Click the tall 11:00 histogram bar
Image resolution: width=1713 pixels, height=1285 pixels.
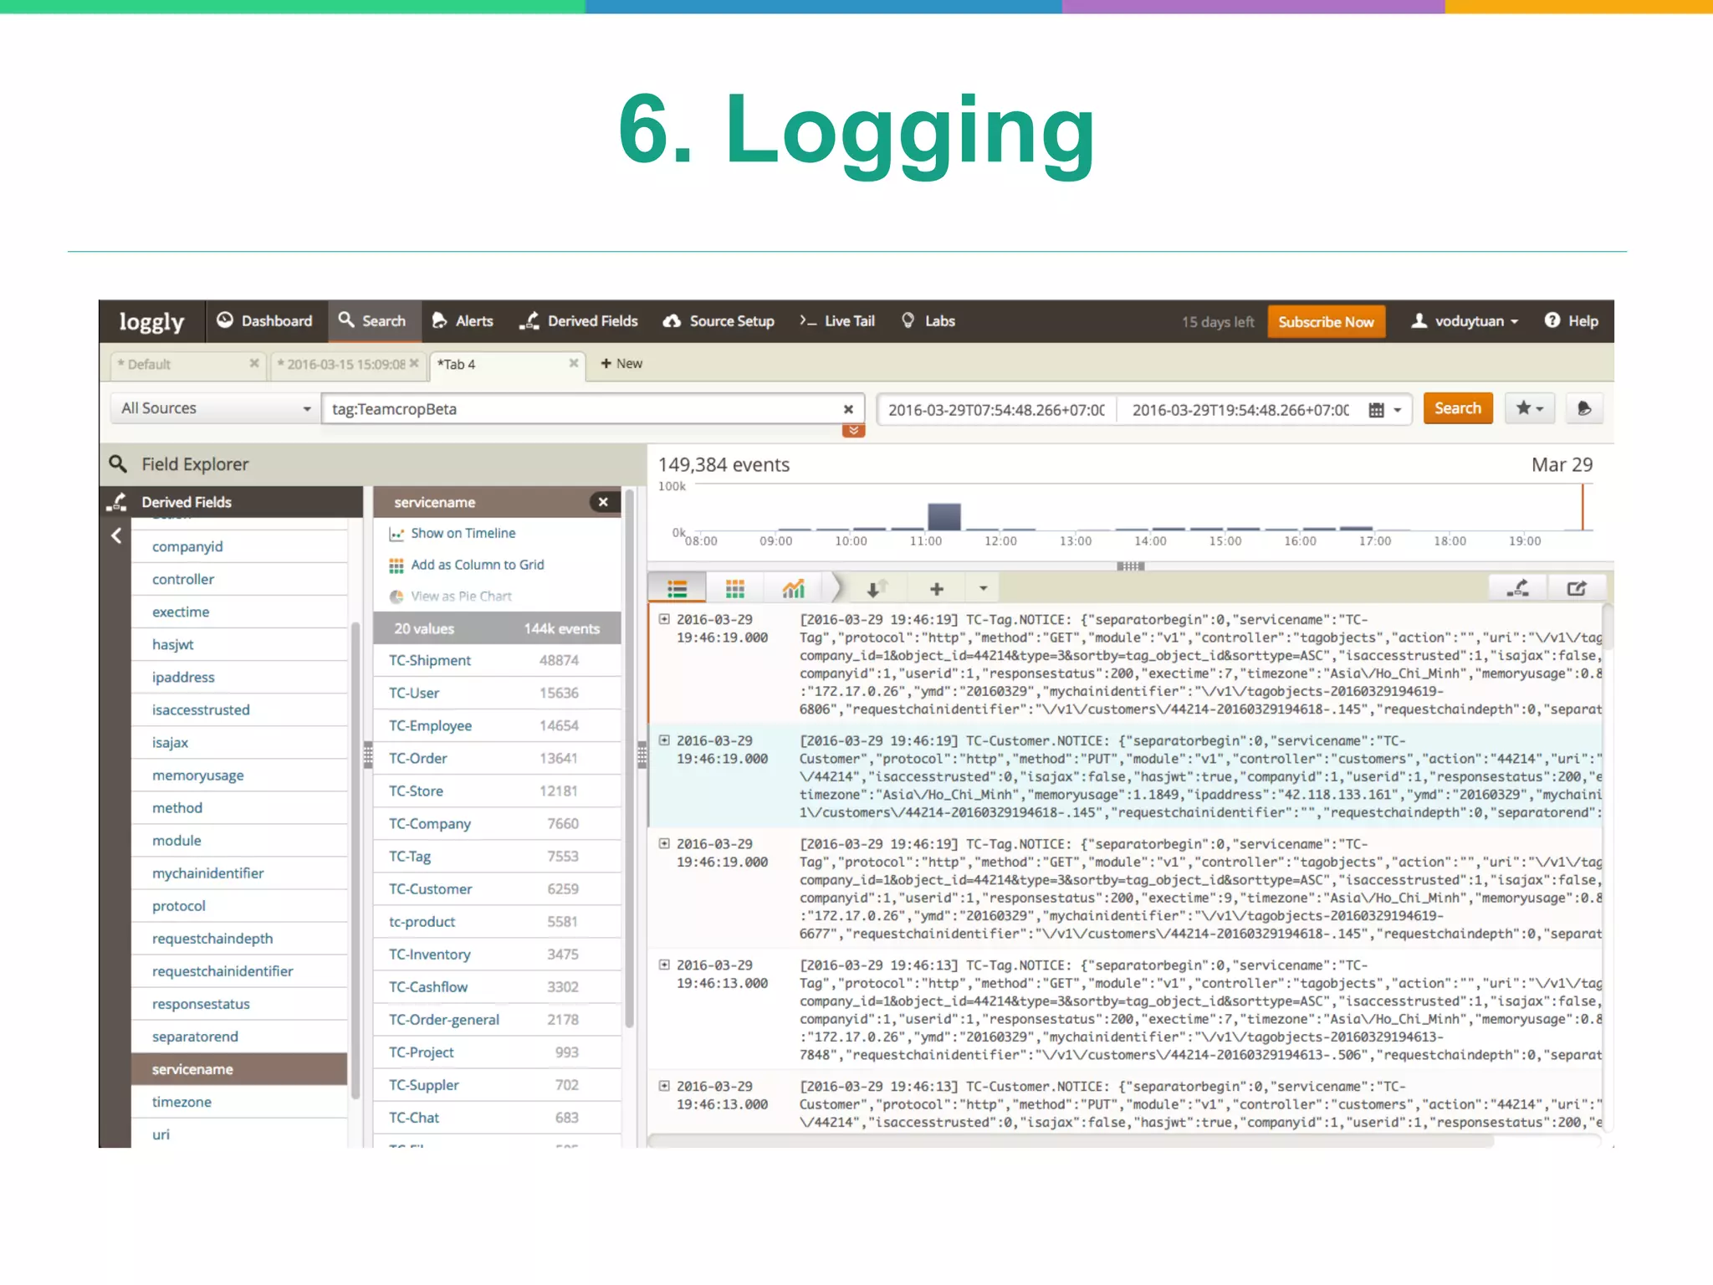tap(943, 516)
